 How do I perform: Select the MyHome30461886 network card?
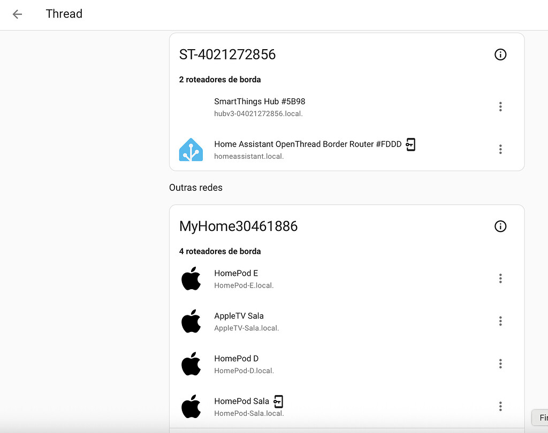(x=346, y=226)
